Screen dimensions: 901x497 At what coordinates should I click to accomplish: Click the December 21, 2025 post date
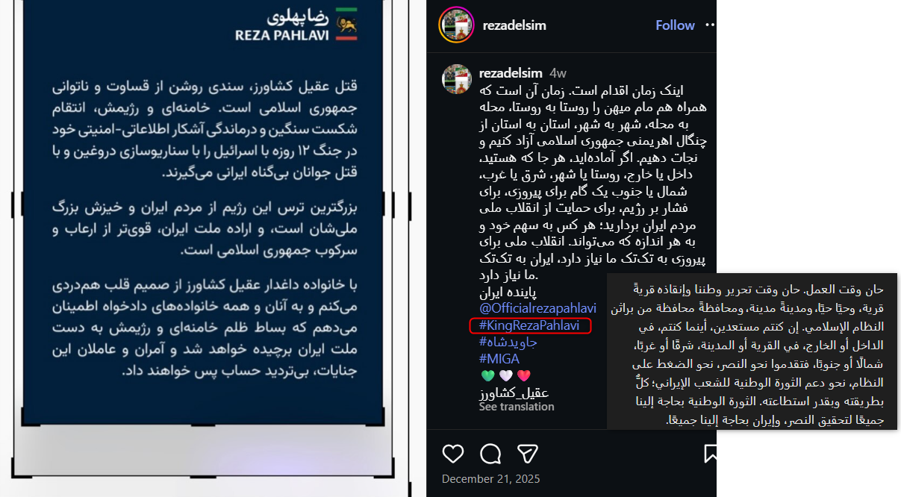click(x=490, y=479)
